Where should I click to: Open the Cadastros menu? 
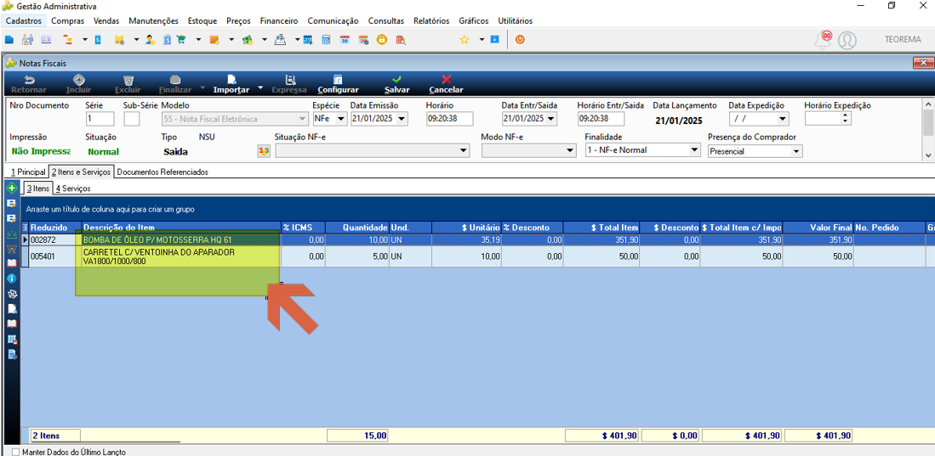(24, 20)
